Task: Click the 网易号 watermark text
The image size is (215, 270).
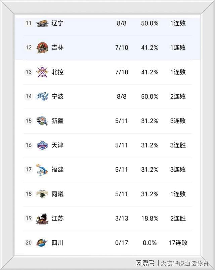Action: tap(145, 263)
